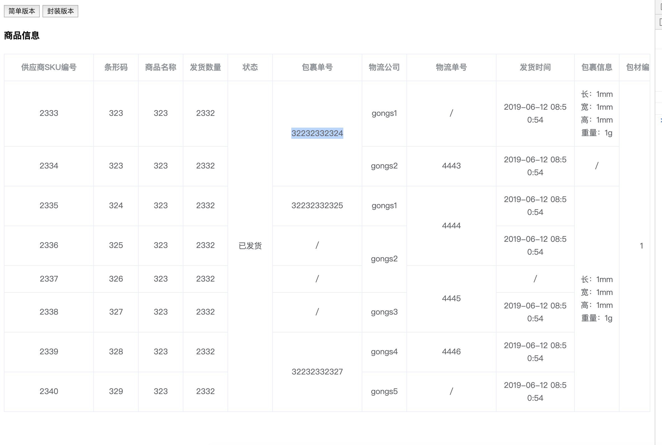Image resolution: width=662 pixels, height=445 pixels.
Task: Click the gongs3 logistics company cell
Action: (x=384, y=312)
